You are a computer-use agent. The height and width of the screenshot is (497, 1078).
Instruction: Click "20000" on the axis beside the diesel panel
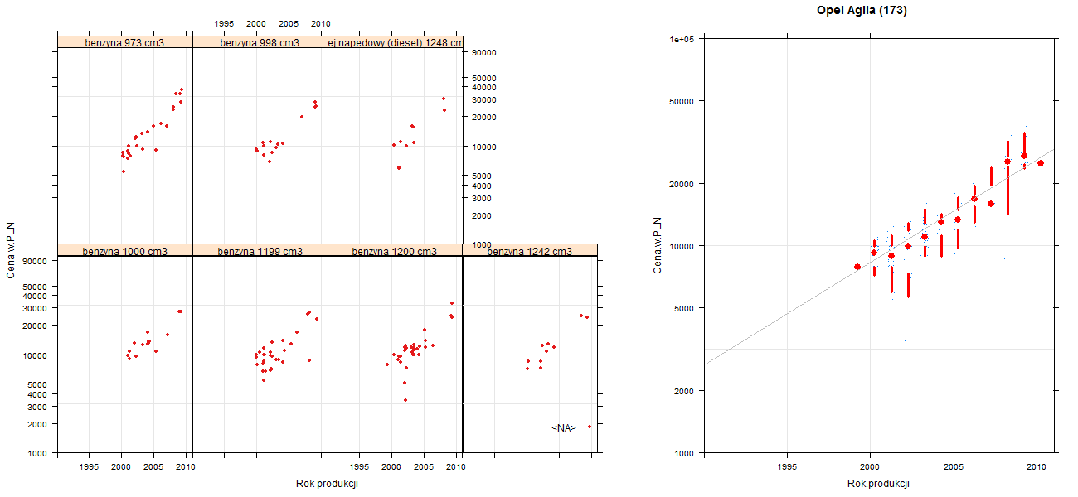(x=483, y=117)
